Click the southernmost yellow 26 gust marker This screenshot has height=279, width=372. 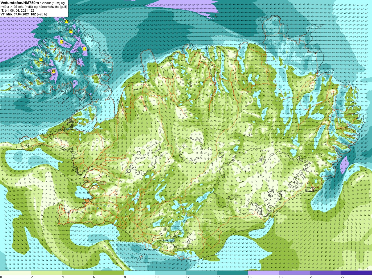(54, 71)
